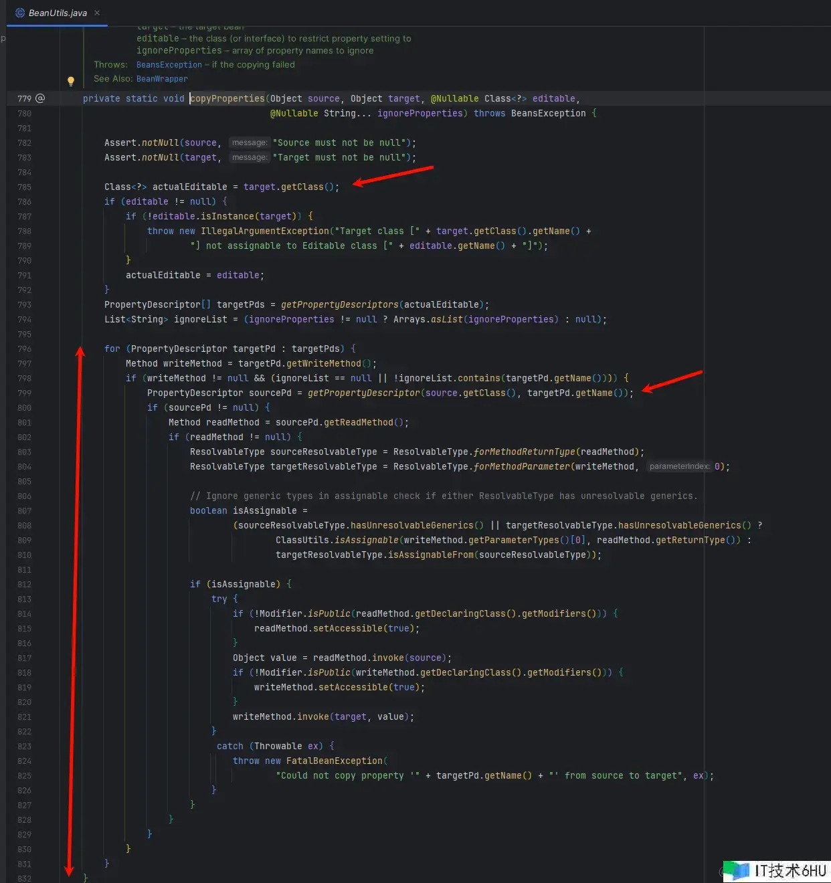Click the IT技术6HU watermark logo
The width and height of the screenshot is (831, 883).
pyautogui.click(x=776, y=870)
